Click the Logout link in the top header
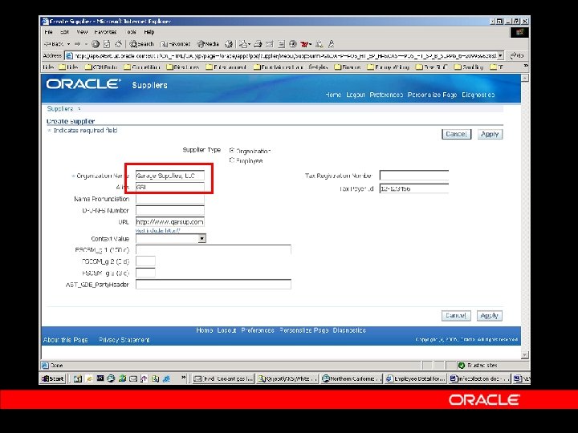 [x=356, y=95]
